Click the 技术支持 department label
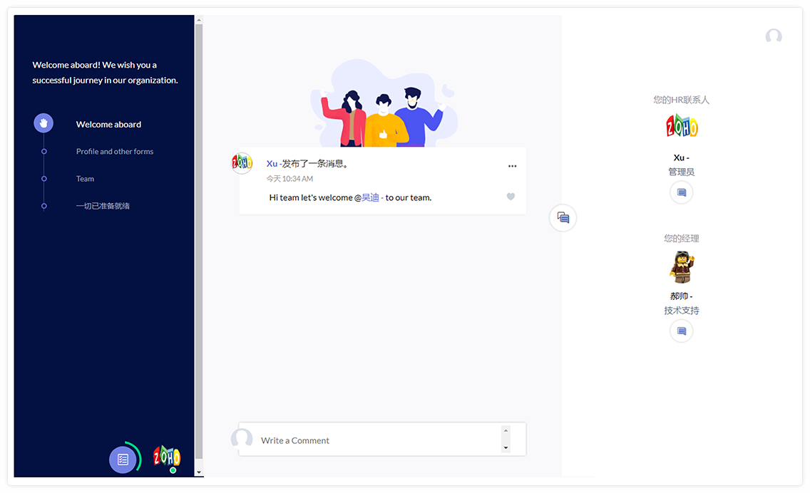This screenshot has height=493, width=810. coord(682,310)
